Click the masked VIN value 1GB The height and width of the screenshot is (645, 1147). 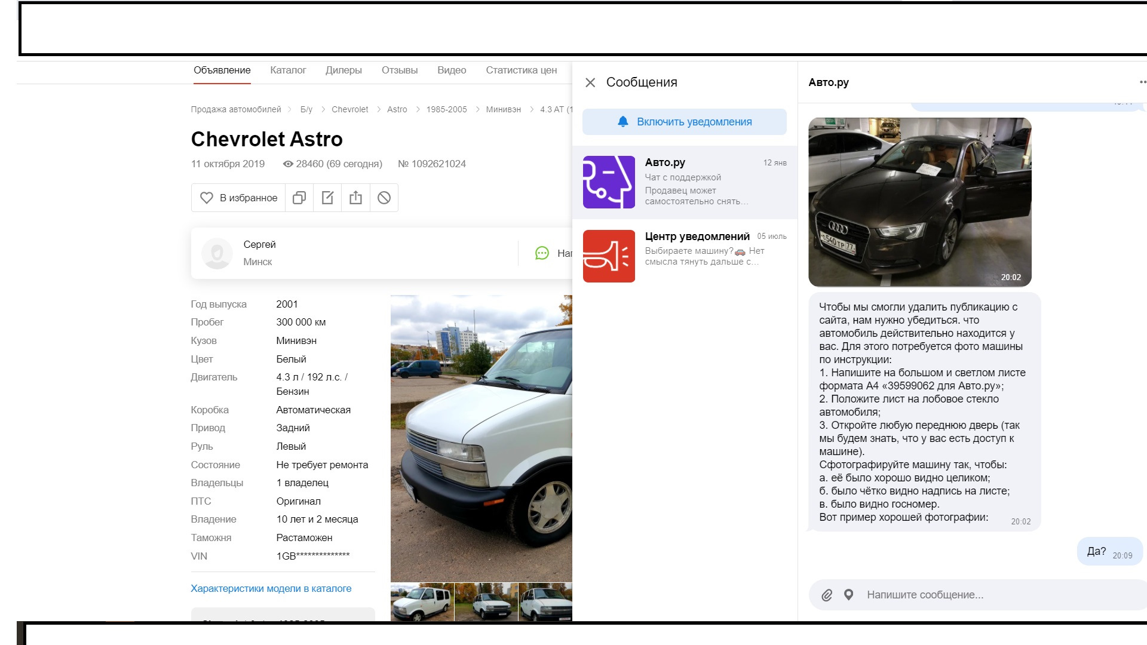tap(313, 556)
